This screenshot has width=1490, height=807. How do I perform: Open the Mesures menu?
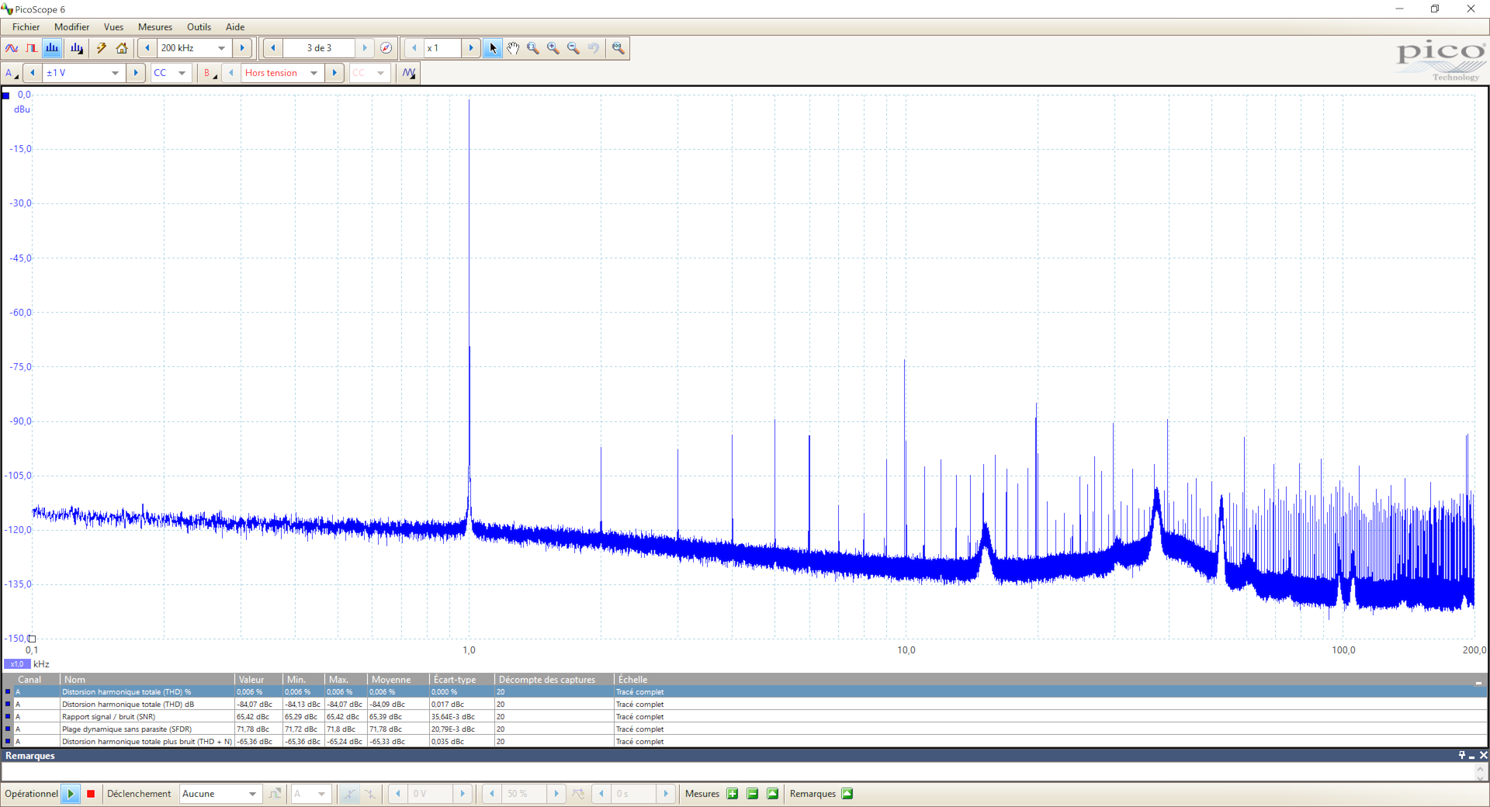point(155,27)
